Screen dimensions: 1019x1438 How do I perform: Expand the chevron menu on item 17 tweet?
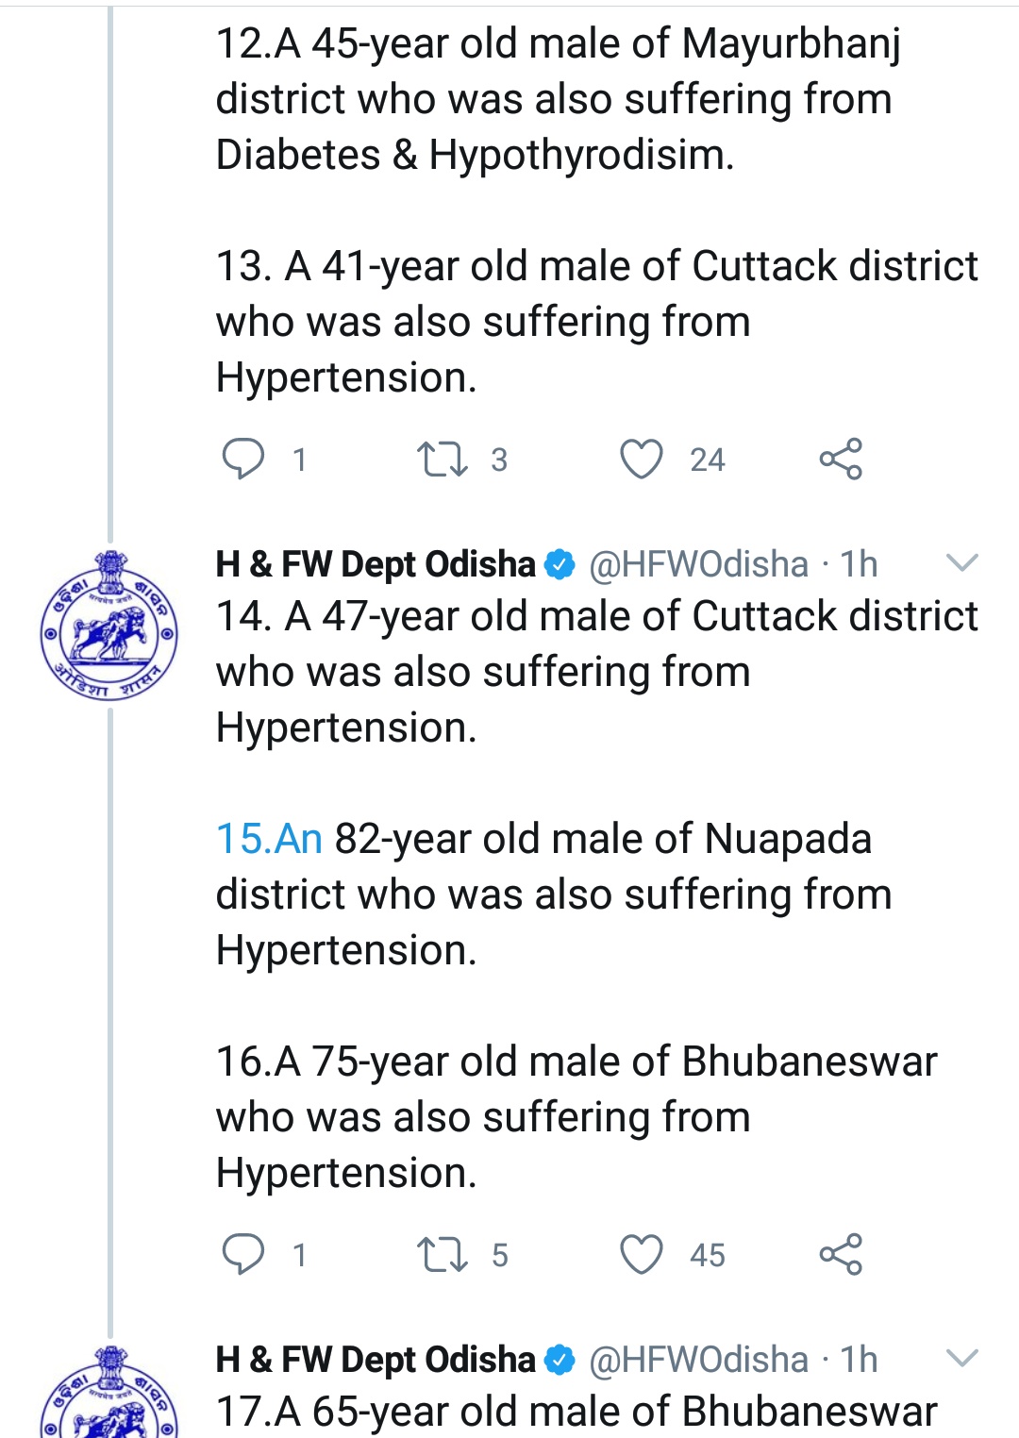point(961,1359)
